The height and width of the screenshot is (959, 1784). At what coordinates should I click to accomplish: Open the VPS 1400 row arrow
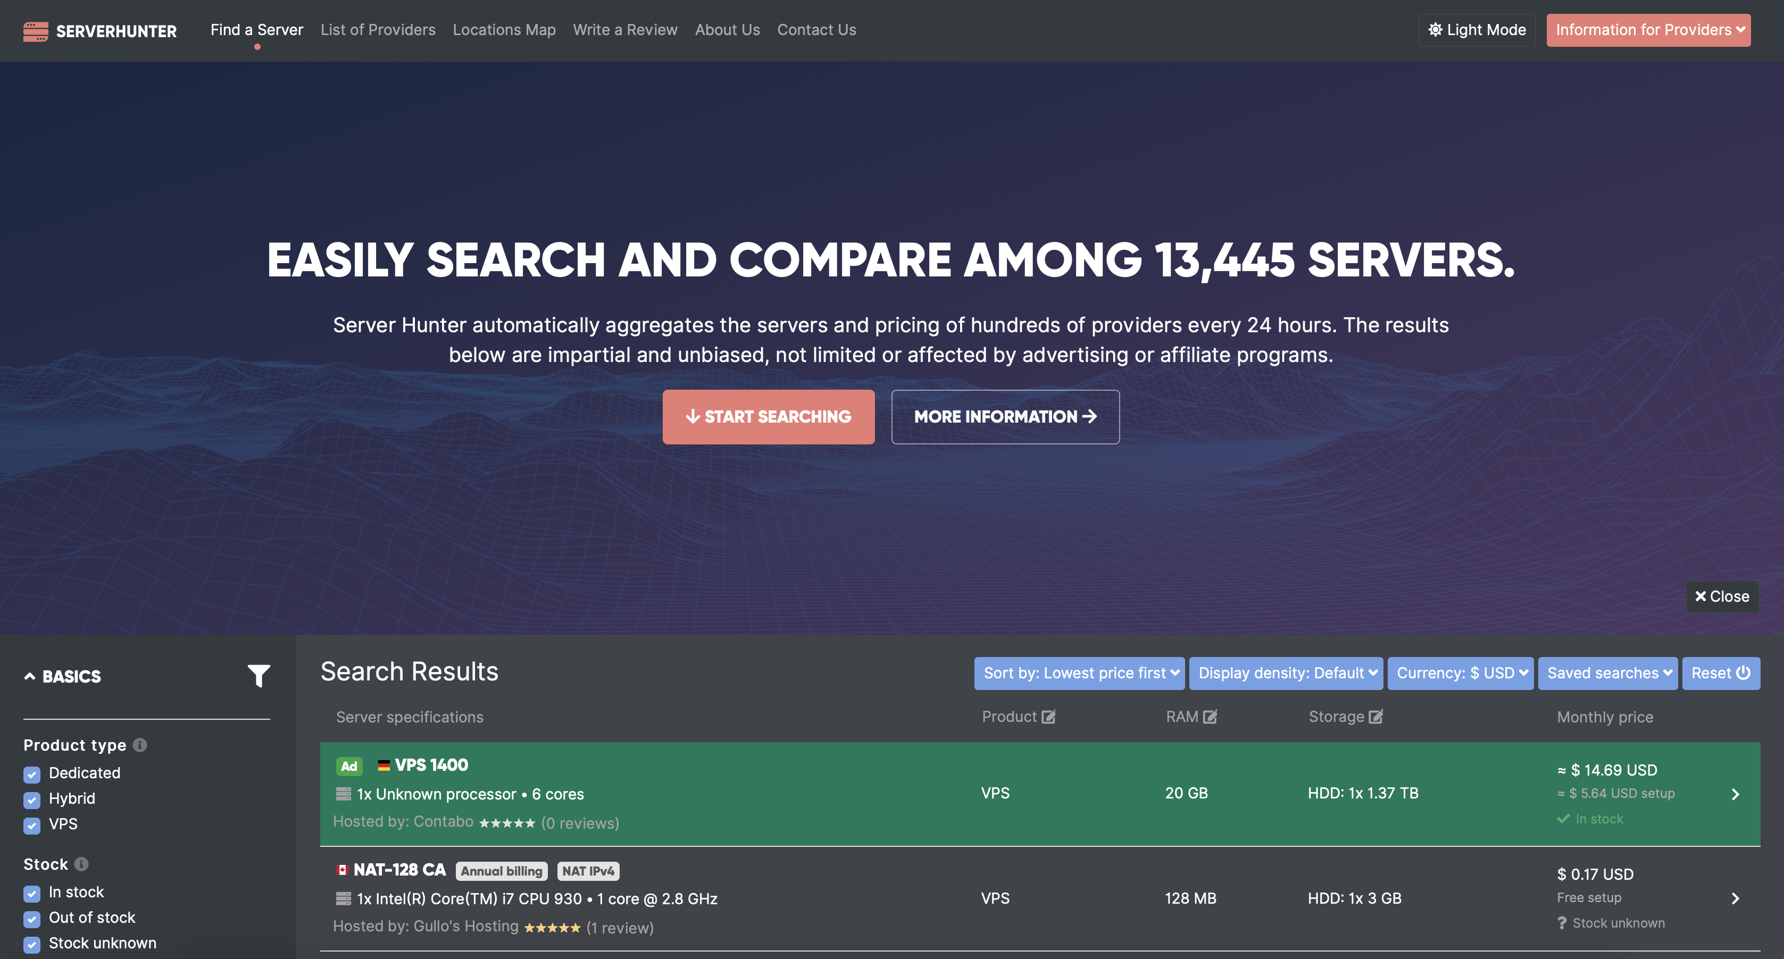[1735, 794]
